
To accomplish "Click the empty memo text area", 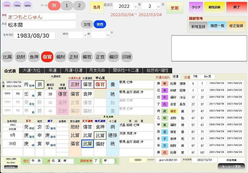I will 209,48.
